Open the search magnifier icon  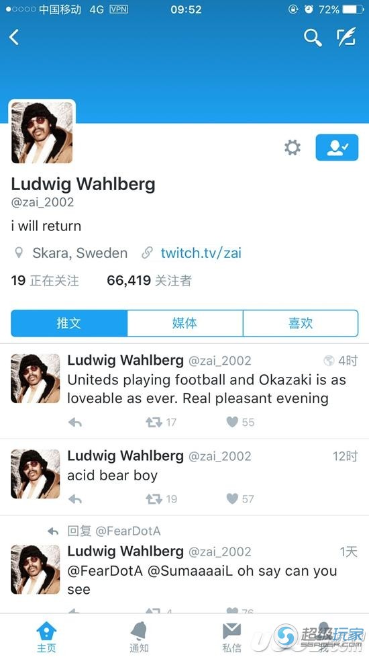pyautogui.click(x=313, y=38)
